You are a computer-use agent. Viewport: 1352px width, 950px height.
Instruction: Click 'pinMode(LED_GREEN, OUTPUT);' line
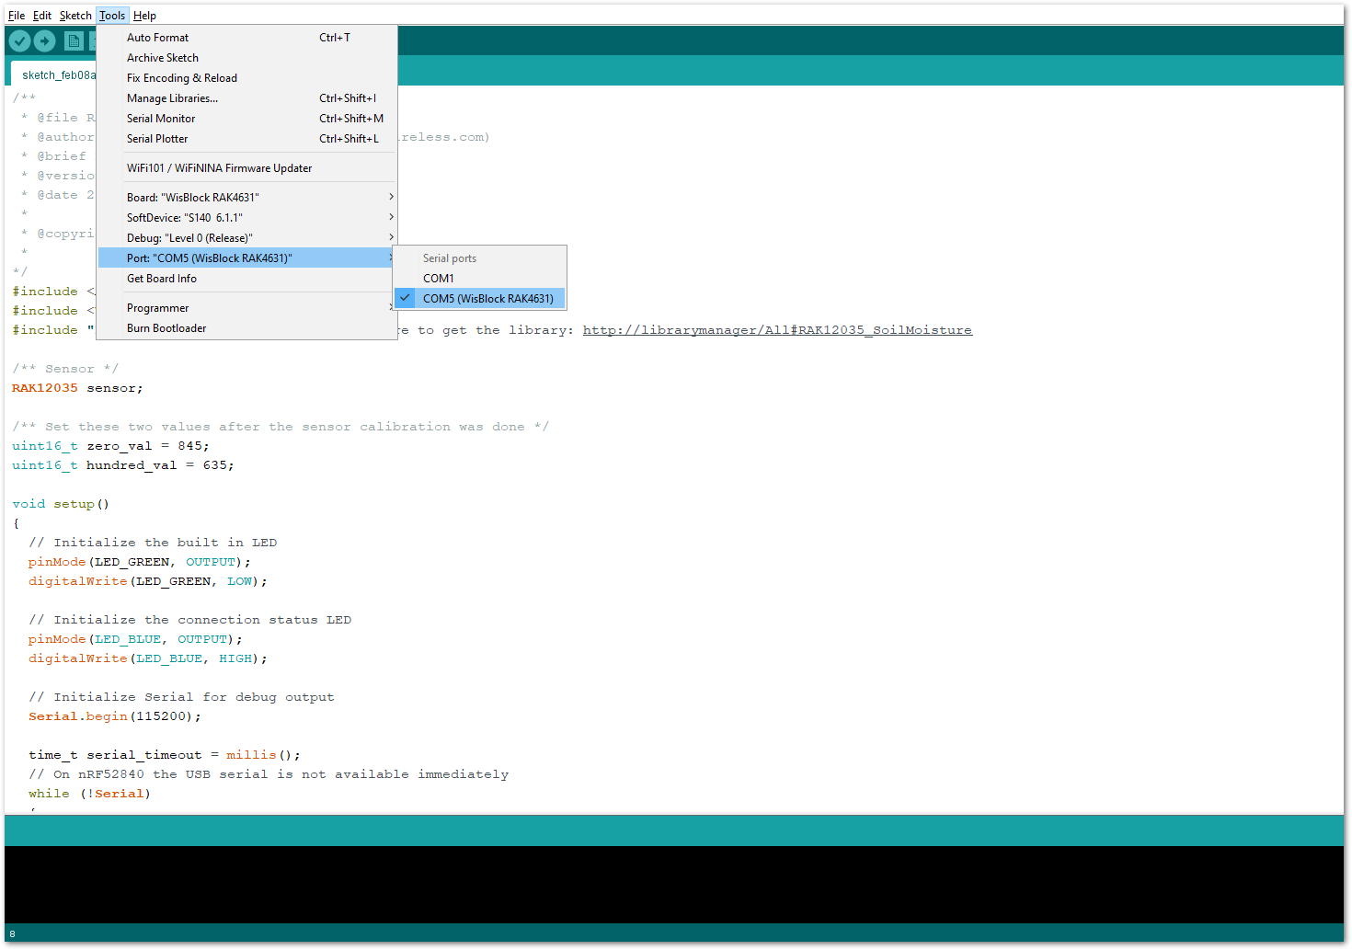coord(139,562)
